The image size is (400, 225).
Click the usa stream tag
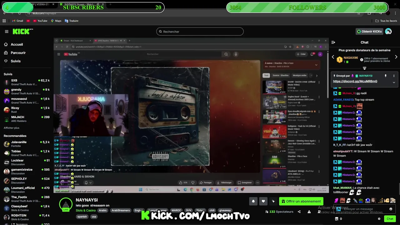[94, 217]
